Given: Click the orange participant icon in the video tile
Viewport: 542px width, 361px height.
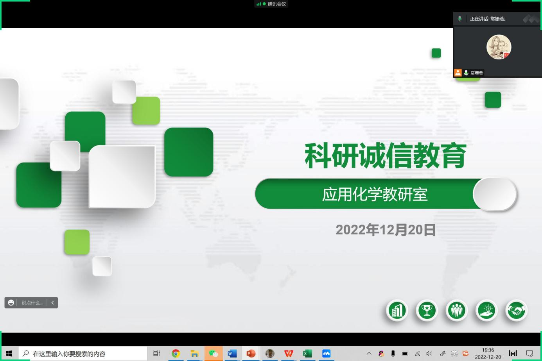Looking at the screenshot, I should [x=458, y=73].
